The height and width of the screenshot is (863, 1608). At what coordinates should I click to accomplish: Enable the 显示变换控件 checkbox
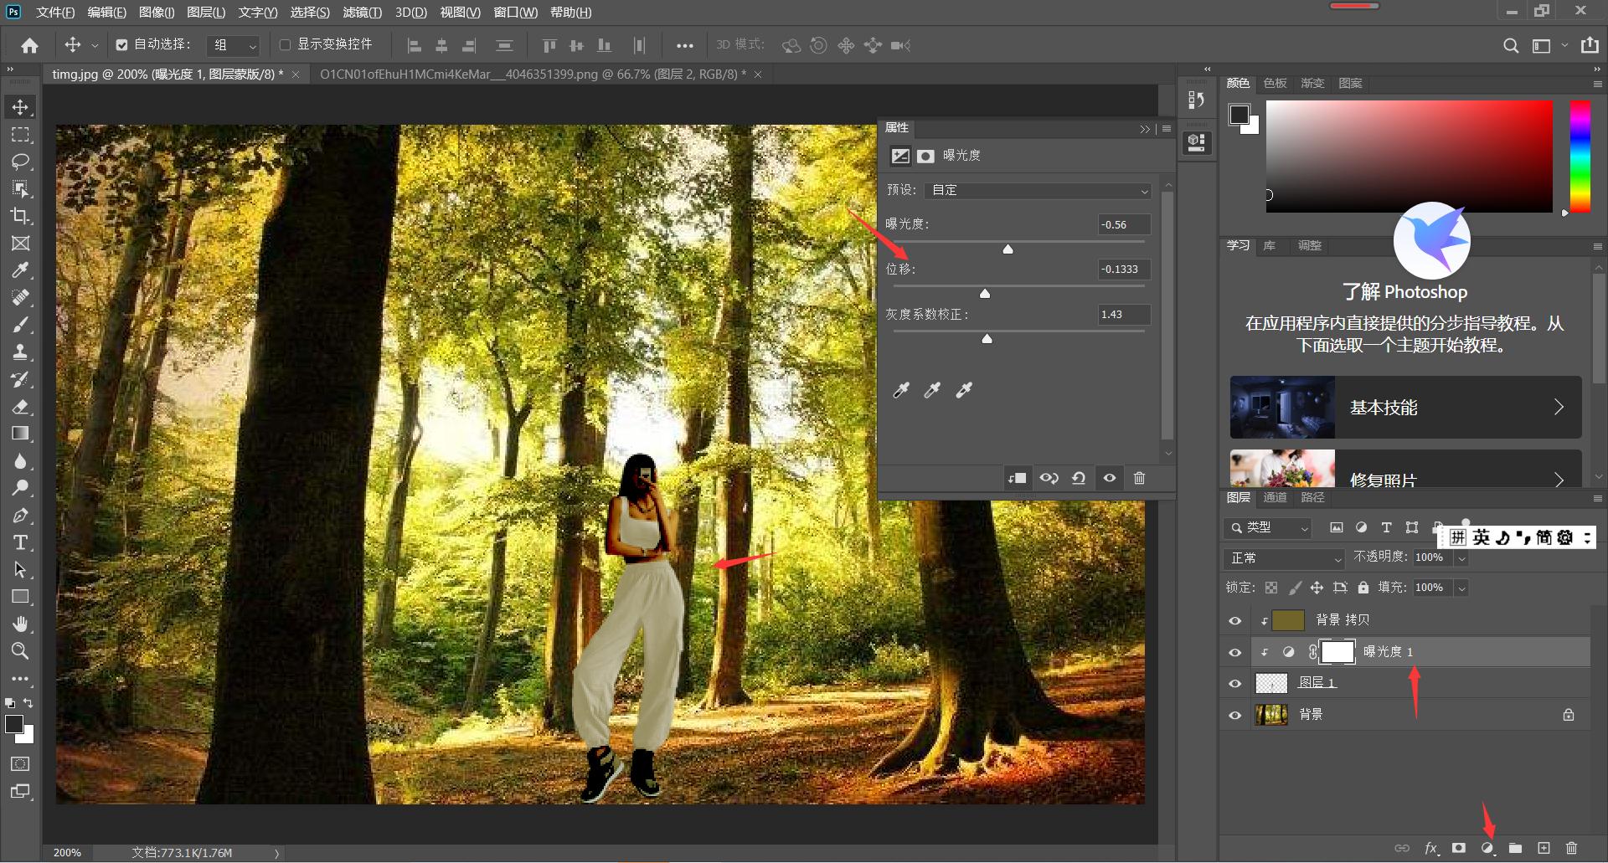(285, 45)
